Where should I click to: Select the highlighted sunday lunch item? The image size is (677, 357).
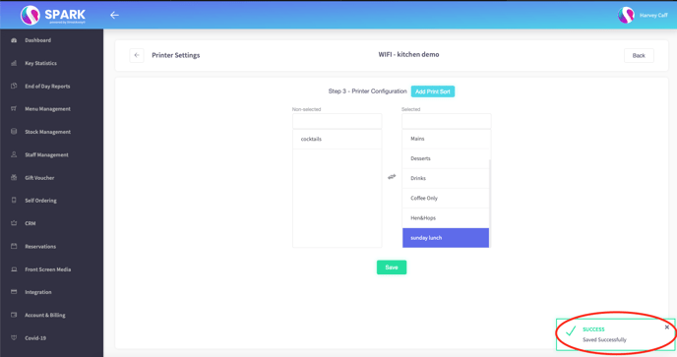tap(446, 238)
